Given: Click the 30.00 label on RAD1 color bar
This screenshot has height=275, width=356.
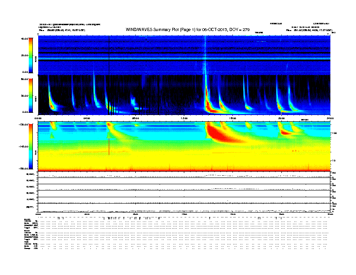Looking at the screenshot, I should [24, 96].
